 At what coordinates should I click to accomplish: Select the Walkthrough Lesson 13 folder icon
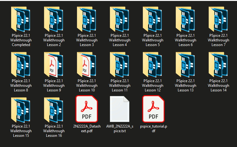(185, 65)
